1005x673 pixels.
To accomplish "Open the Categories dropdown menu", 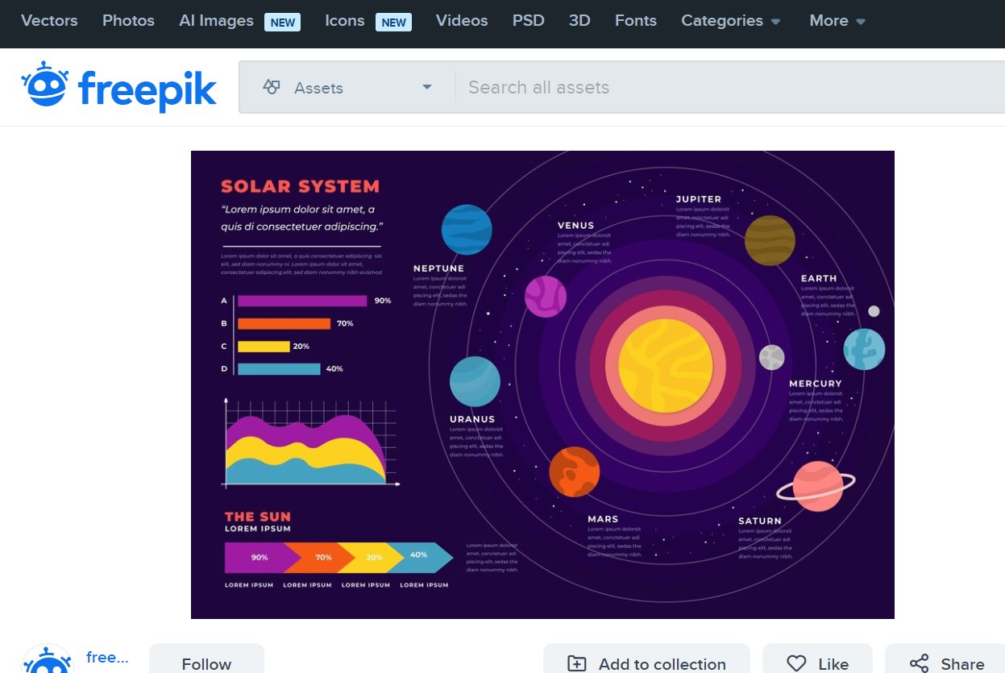I will tap(730, 21).
